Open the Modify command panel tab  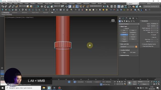point(123,18)
